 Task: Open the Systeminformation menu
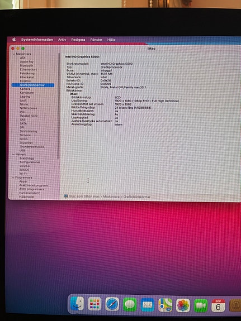click(x=37, y=40)
